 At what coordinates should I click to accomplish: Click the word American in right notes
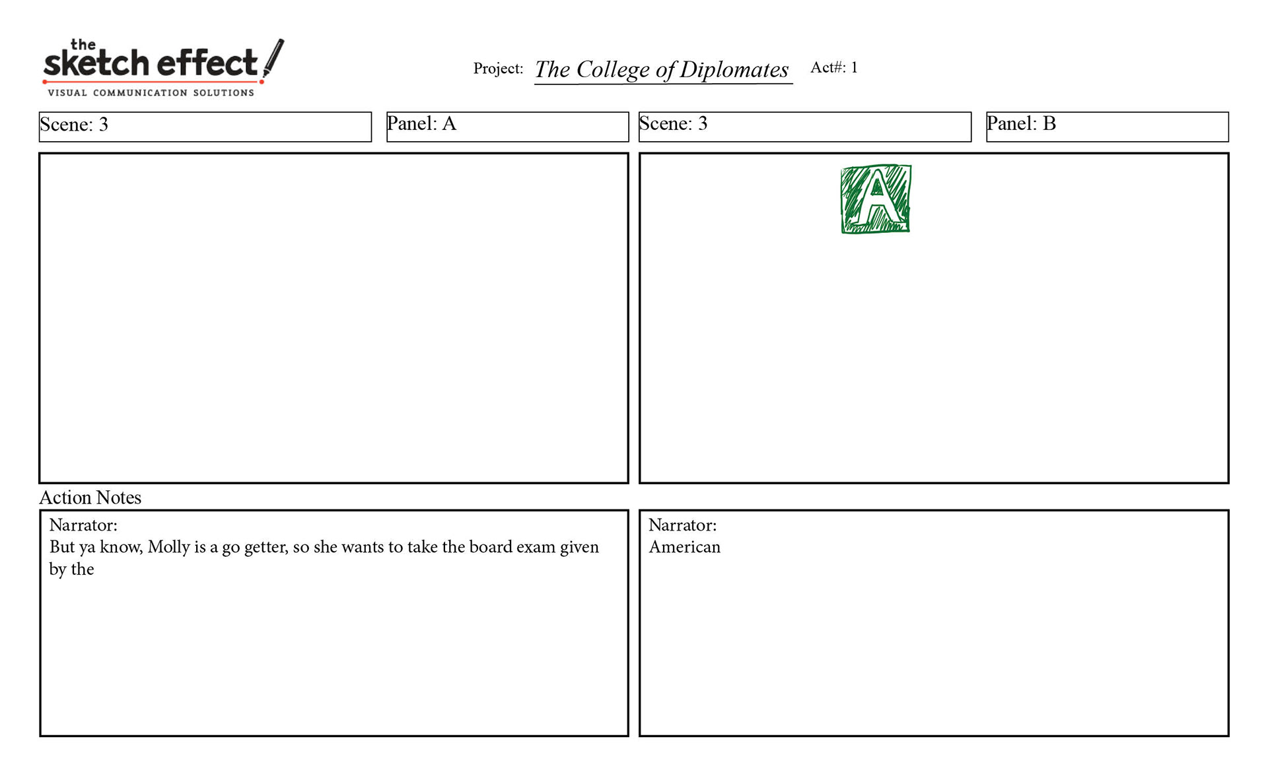tap(684, 548)
